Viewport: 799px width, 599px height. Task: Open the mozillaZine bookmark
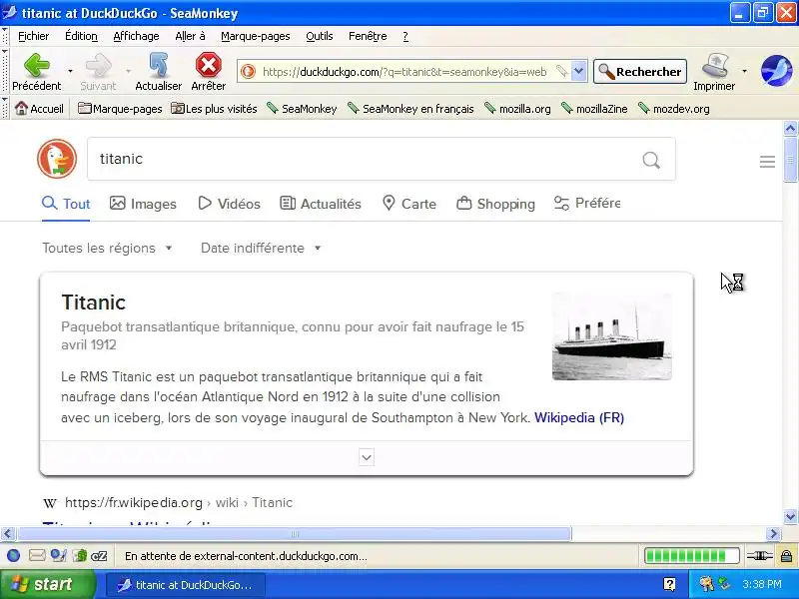tap(594, 109)
